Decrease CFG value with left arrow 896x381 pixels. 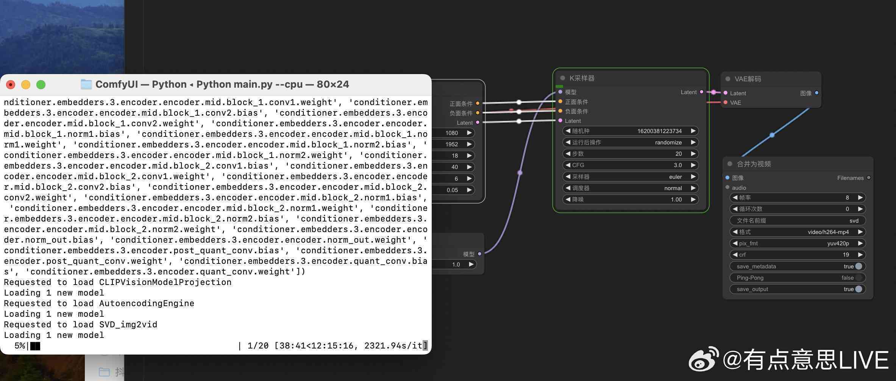(x=568, y=165)
